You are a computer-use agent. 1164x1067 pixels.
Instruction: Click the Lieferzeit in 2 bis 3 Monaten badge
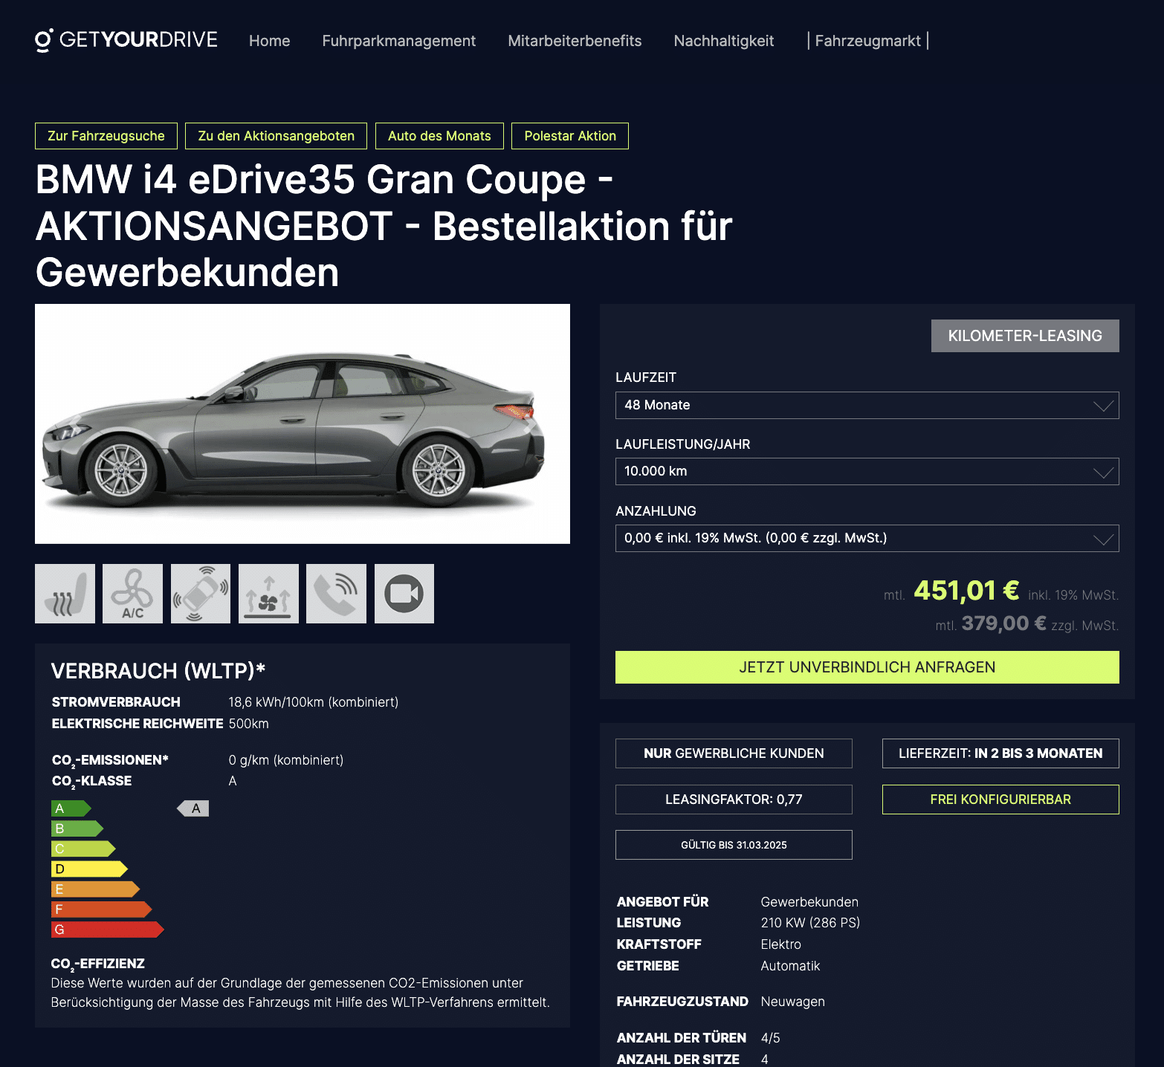tap(1000, 753)
